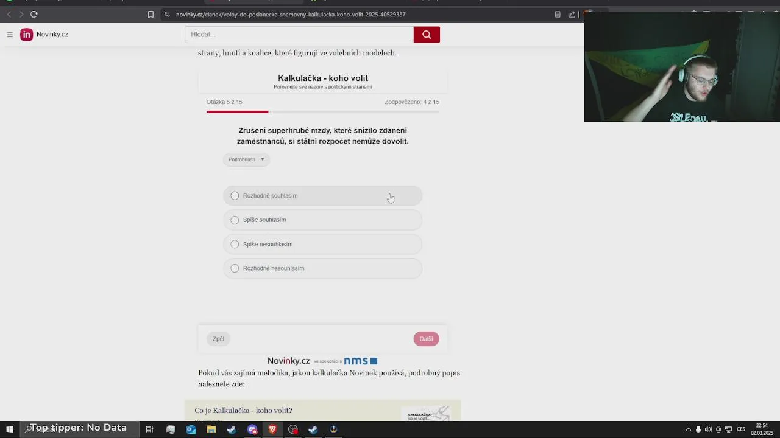Image resolution: width=780 pixels, height=438 pixels.
Task: Open the second Steam taskbar icon
Action: pos(313,429)
